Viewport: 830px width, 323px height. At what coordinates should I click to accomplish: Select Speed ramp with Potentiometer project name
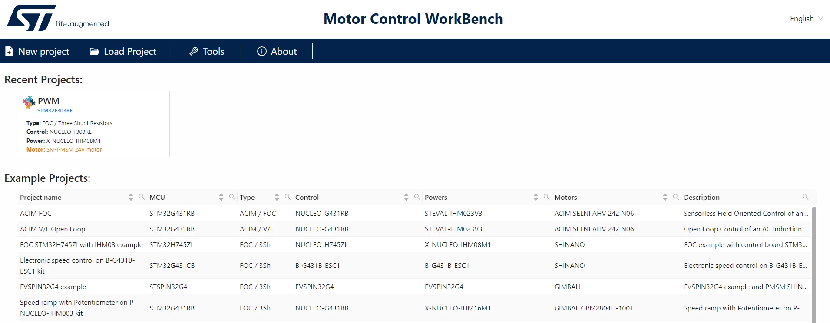(78, 308)
